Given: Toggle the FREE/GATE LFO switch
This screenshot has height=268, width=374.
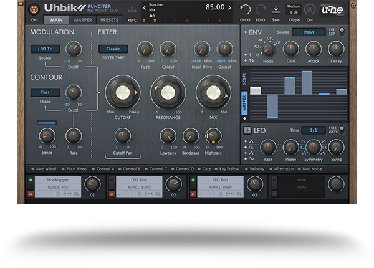Looking at the screenshot, I should 341,129.
